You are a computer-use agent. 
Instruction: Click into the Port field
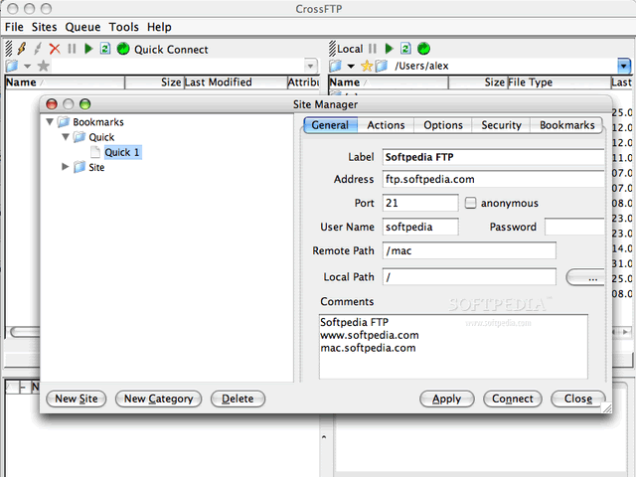pyautogui.click(x=420, y=203)
